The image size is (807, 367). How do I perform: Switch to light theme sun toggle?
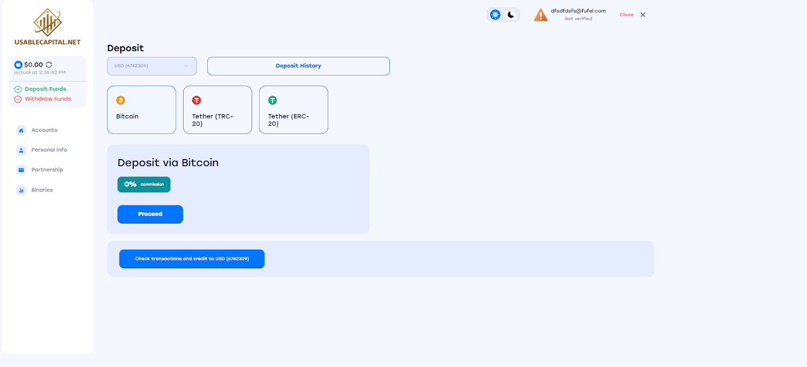tap(495, 15)
